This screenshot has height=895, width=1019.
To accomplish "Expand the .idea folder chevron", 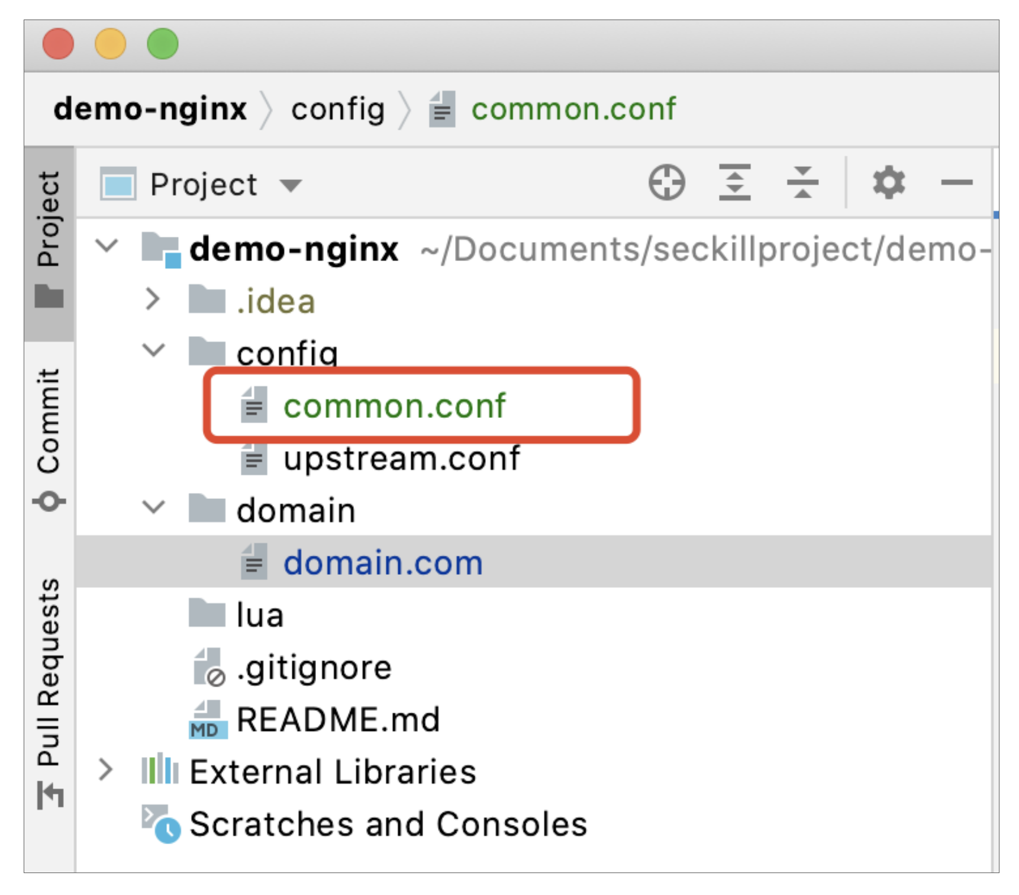I will [153, 300].
